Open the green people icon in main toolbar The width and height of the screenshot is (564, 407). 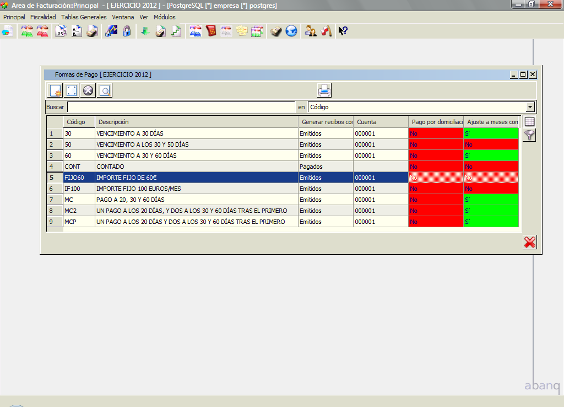point(27,31)
